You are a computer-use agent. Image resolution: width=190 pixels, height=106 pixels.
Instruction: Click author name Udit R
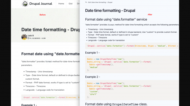pos(31,36)
